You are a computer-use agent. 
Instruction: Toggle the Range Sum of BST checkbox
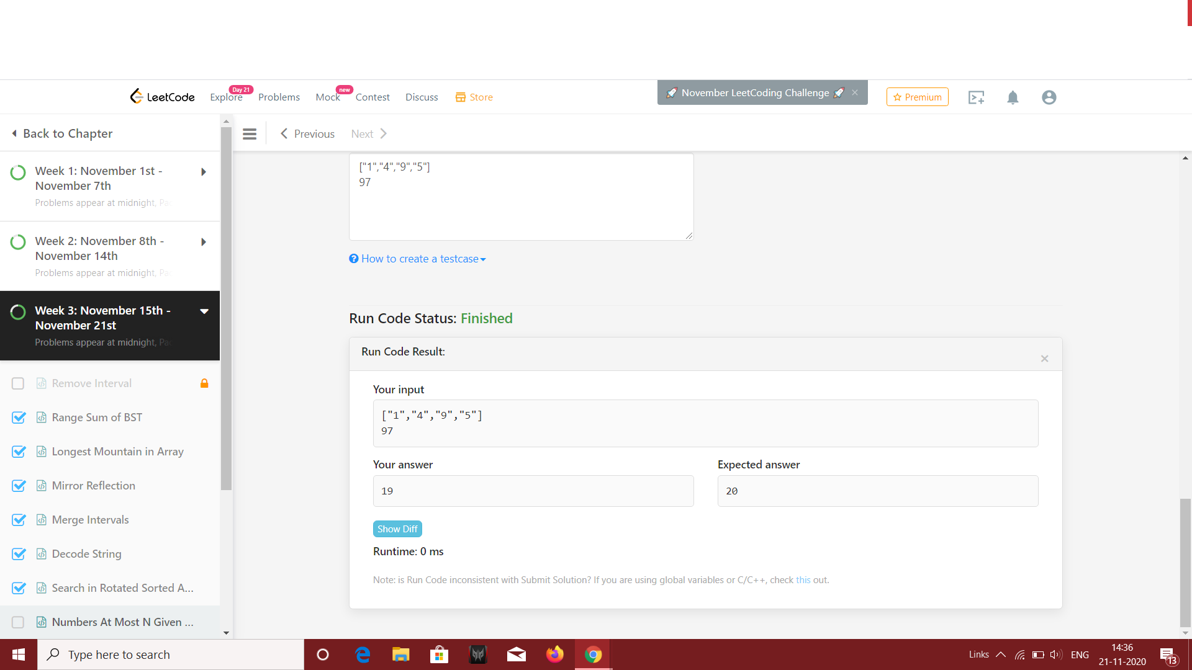click(19, 418)
